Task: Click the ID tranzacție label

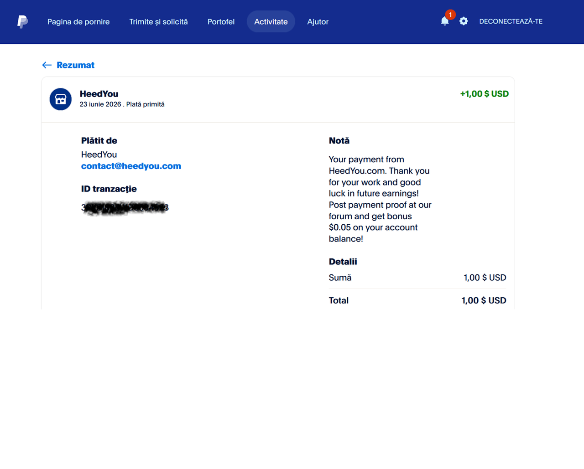Action: coord(109,189)
